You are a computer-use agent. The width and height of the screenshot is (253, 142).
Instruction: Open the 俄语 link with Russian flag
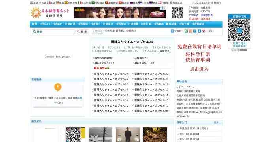[134, 3]
